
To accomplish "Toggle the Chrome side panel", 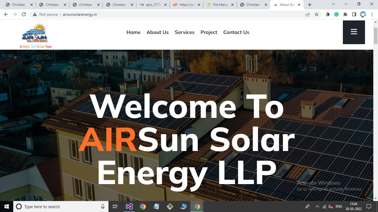I will tap(354, 14).
